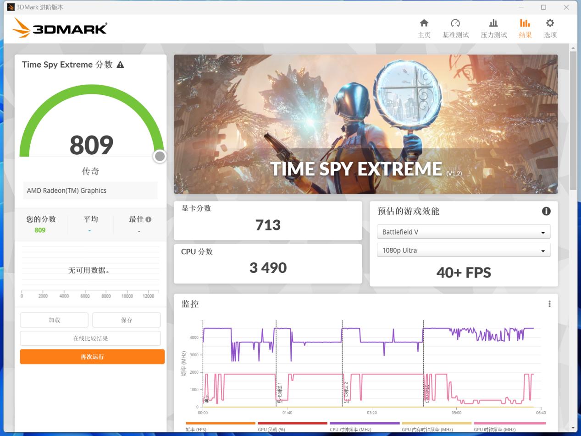Click the info icon next to 最佳
Viewport: 581px width, 436px height.
tap(148, 219)
